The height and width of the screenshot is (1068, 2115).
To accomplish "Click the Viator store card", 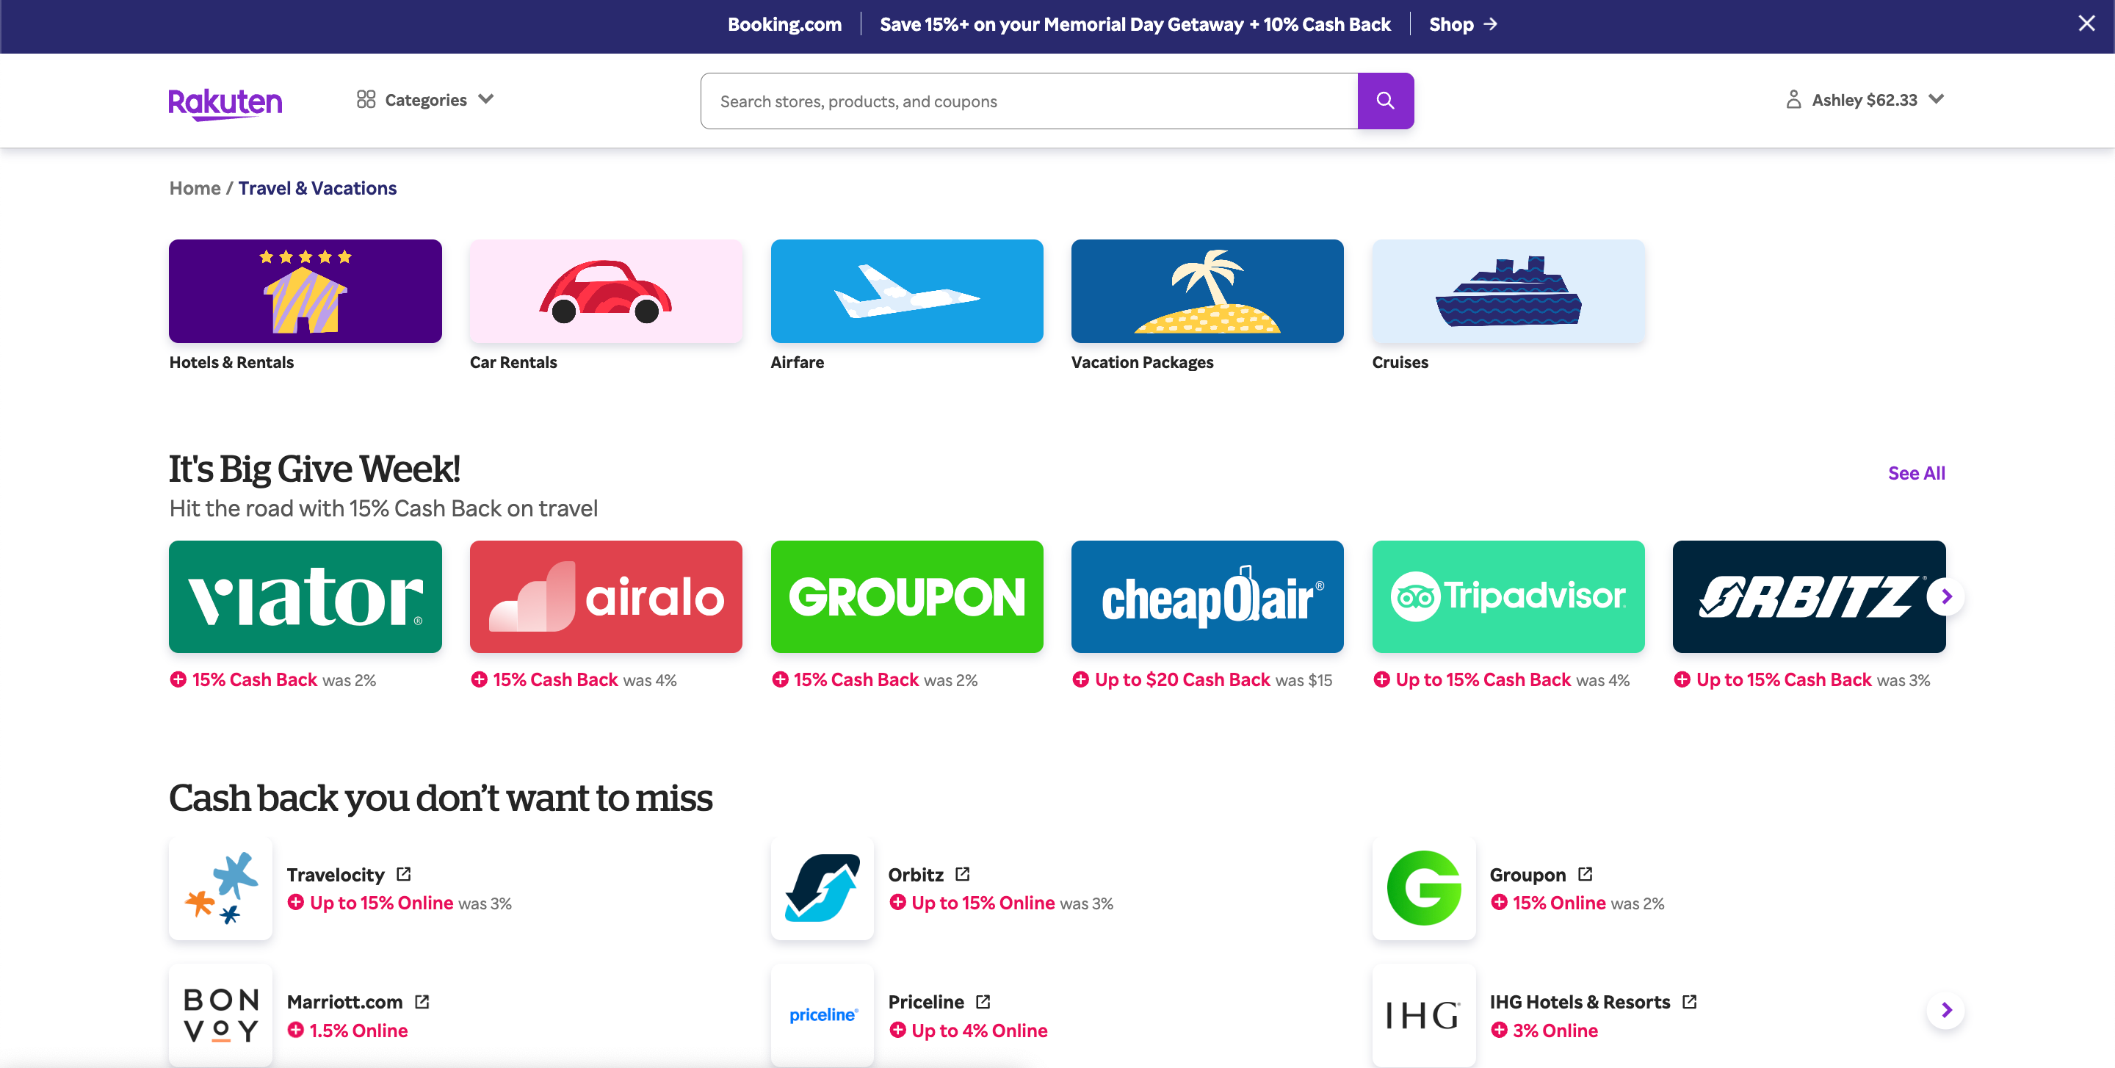I will 305,596.
